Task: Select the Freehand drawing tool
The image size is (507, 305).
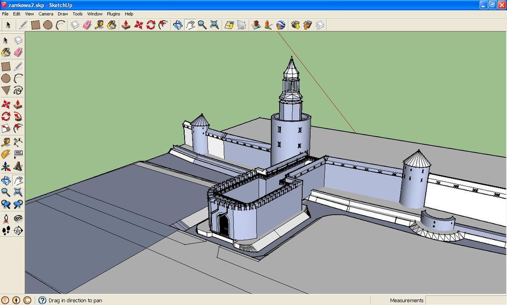Action: point(18,90)
